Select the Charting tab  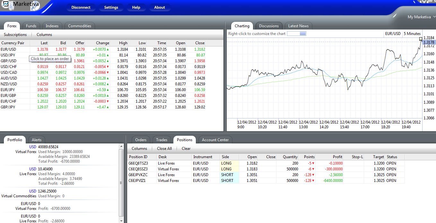point(242,26)
